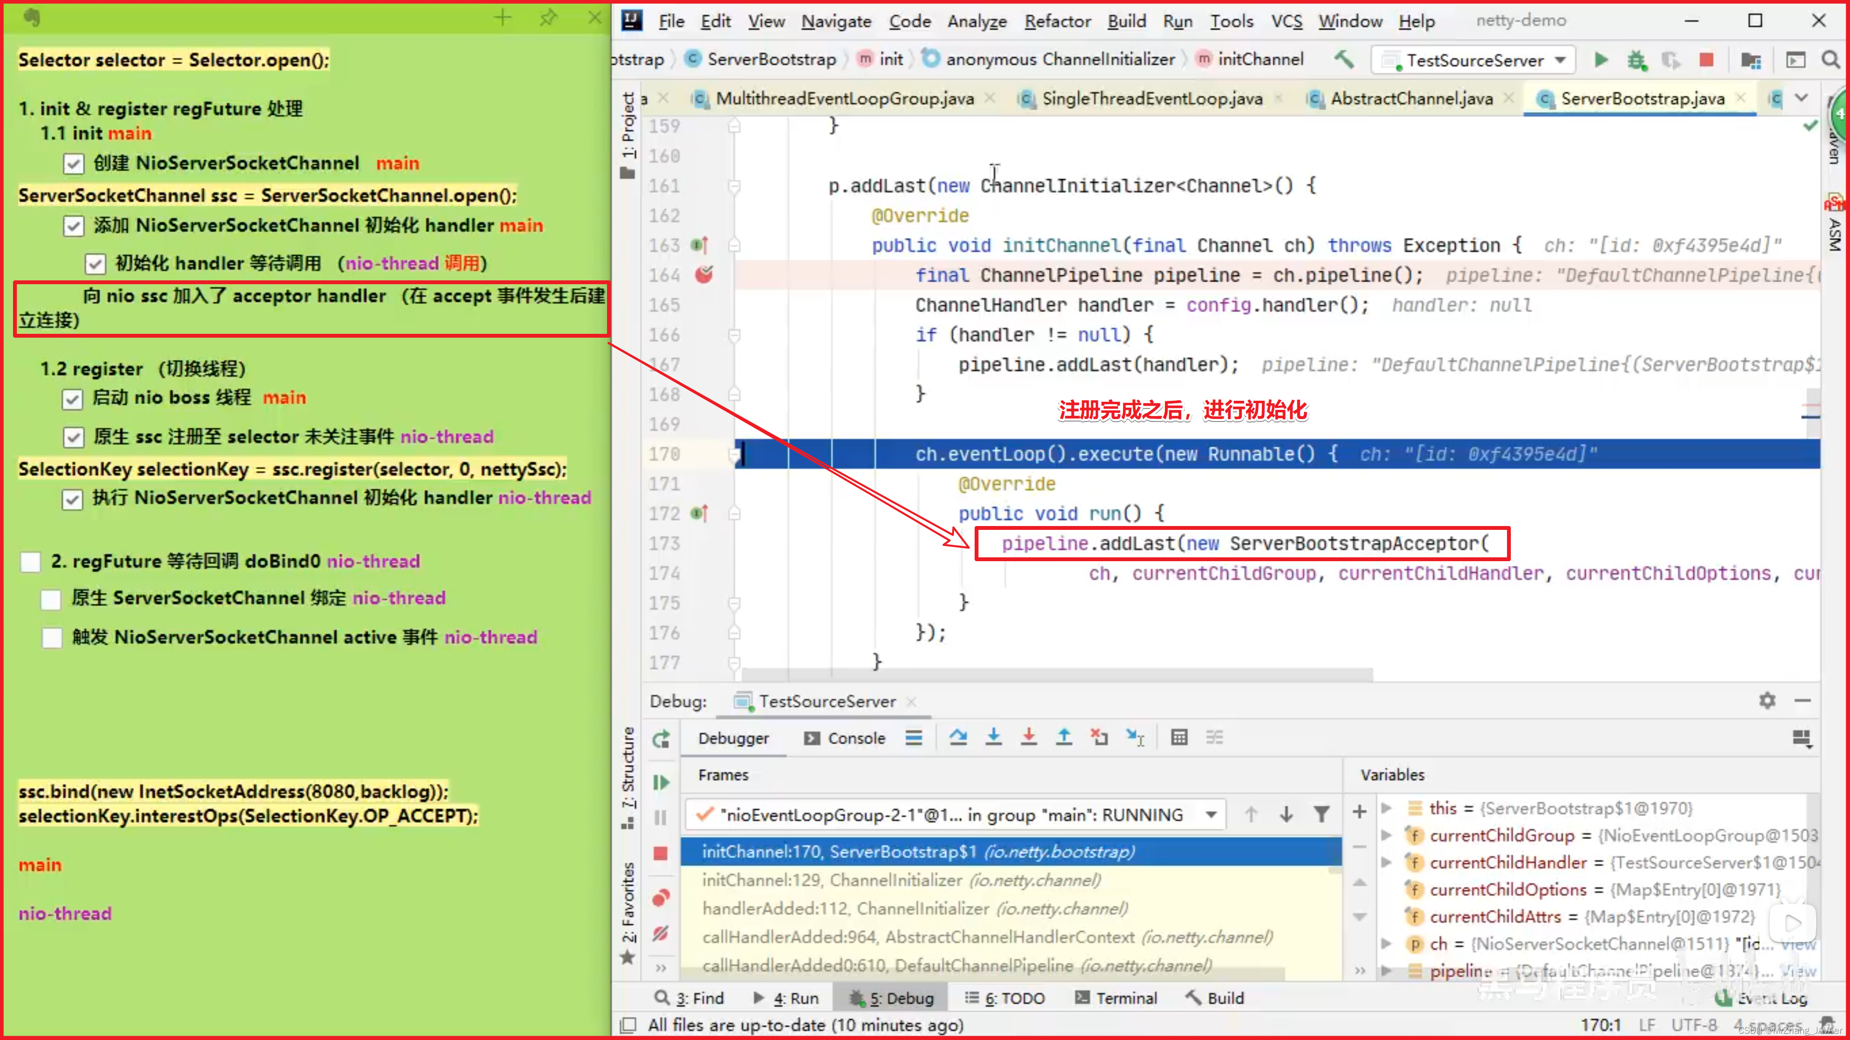Click the New Watch plus icon
The width and height of the screenshot is (1850, 1040).
[1360, 812]
